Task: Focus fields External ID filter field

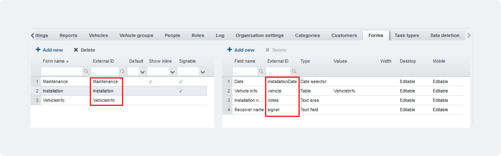Action: coord(278,71)
